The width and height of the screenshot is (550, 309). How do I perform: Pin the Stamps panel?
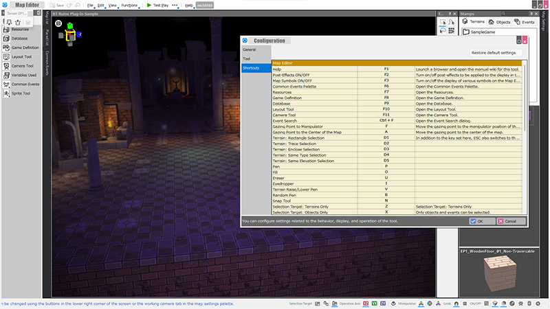[x=531, y=14]
